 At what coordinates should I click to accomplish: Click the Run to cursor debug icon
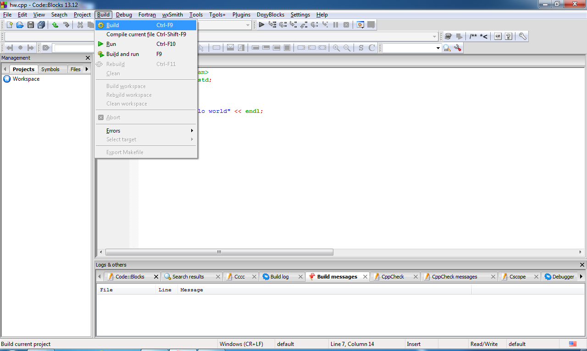click(x=272, y=25)
